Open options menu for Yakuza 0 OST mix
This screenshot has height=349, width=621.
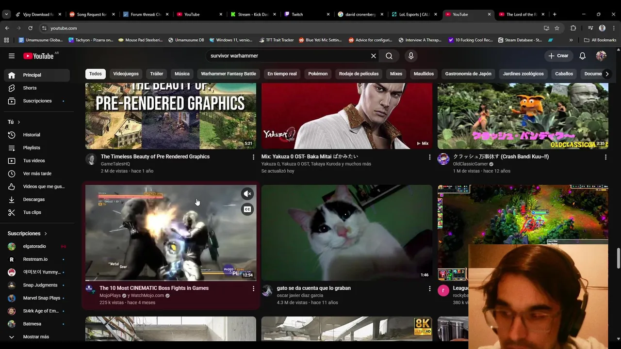click(x=429, y=157)
